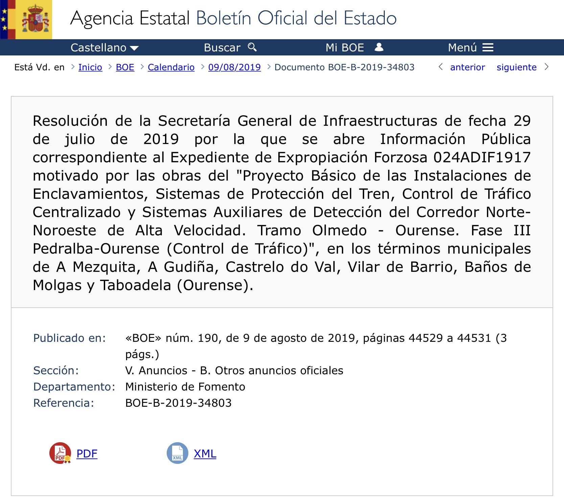Open the Mi BOE menu item
The width and height of the screenshot is (564, 497).
point(354,47)
